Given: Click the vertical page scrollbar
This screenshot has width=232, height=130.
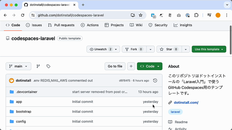Looking at the screenshot, I should coord(231,40).
